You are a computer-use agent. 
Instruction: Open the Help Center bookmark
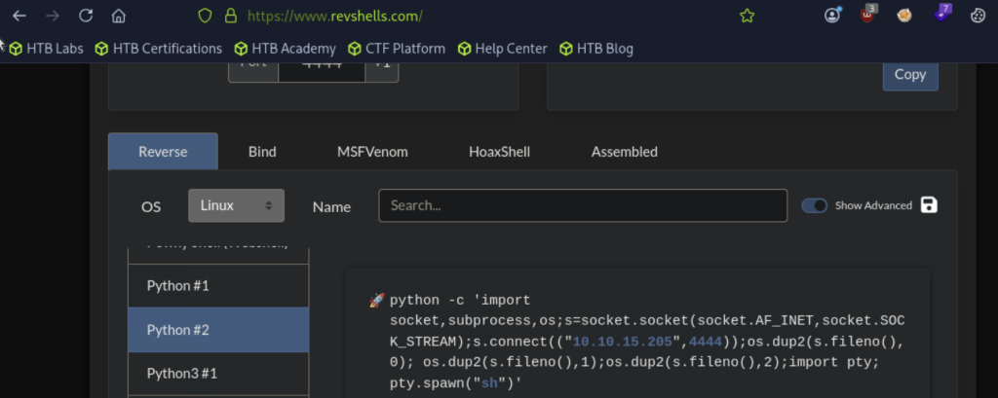click(503, 49)
